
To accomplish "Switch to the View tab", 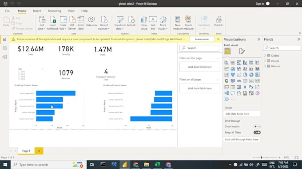I will pos(71,11).
